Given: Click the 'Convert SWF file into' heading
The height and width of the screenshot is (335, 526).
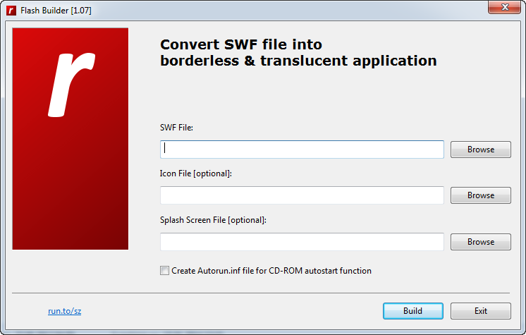Looking at the screenshot, I should pyautogui.click(x=241, y=44).
